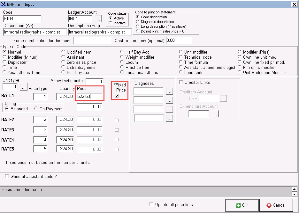Open the Unit type lookup ellipsis button
This screenshot has width=299, height=213.
point(24,87)
